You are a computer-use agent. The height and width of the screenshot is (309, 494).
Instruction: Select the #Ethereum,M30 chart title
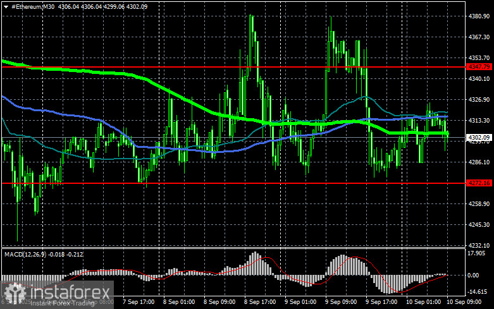[x=33, y=6]
